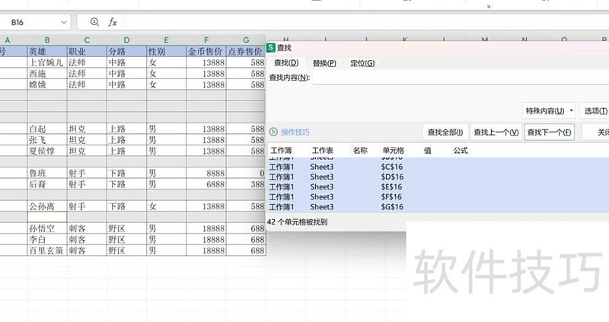Screen dimensions: 609x322
Task: Switch to the 定位(G) tab
Action: coord(362,63)
